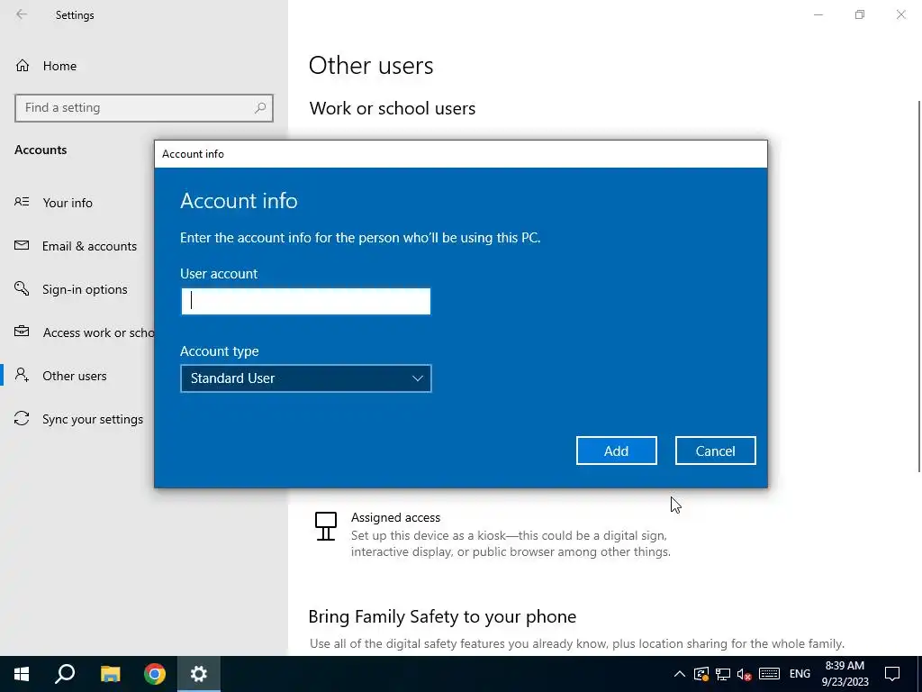
Task: Open Google Chrome from taskbar
Action: [155, 674]
